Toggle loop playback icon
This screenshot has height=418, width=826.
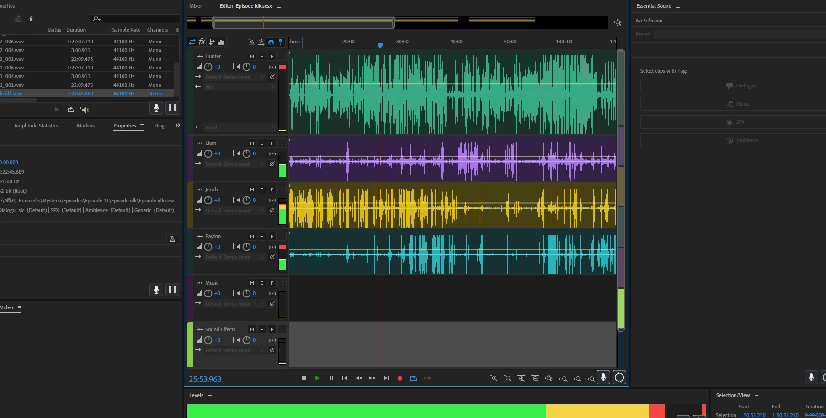click(x=414, y=378)
